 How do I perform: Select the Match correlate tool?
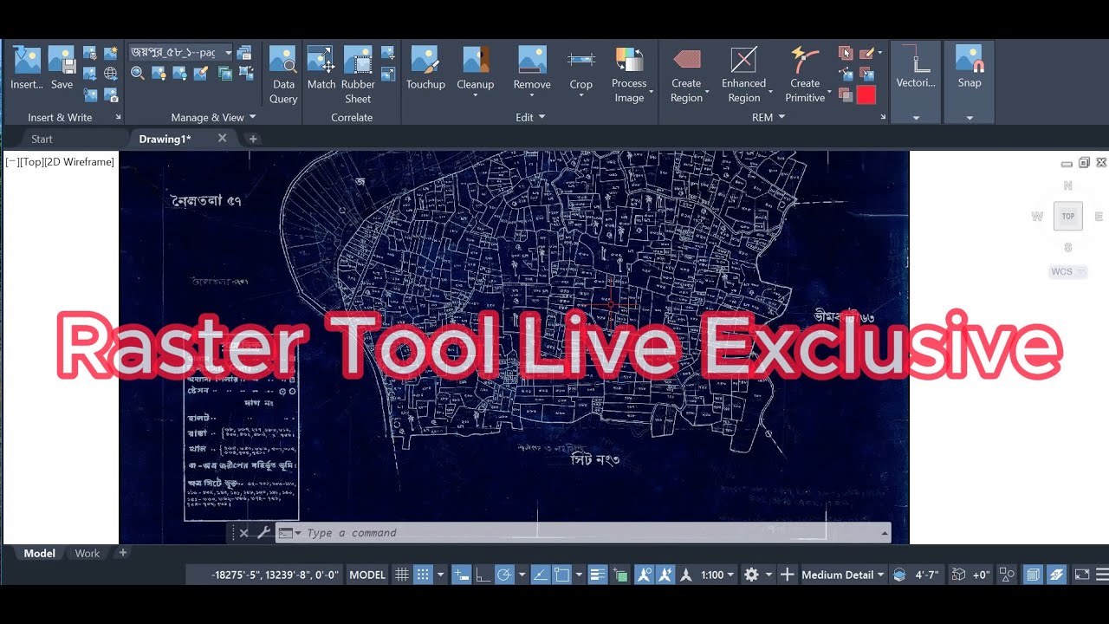(x=321, y=68)
